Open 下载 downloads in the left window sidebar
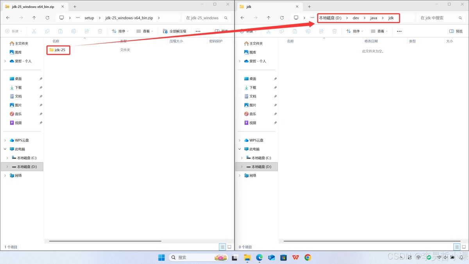This screenshot has height=264, width=469. [16, 88]
